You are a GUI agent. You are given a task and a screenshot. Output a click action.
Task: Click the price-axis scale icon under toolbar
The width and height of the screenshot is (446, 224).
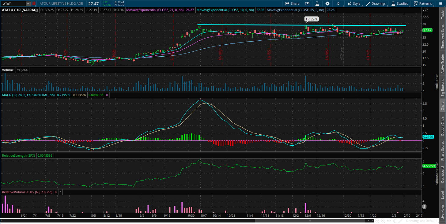click(x=425, y=10)
